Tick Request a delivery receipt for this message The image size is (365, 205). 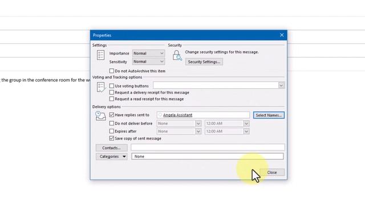pos(112,92)
